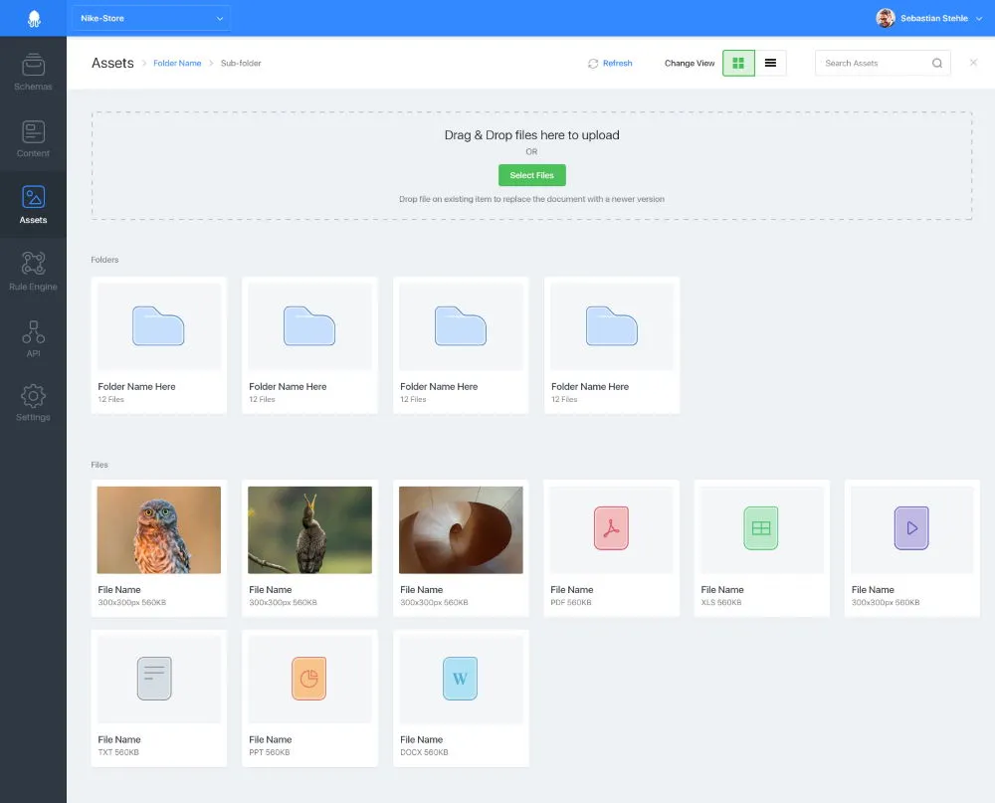This screenshot has width=995, height=803.
Task: Click the gray TXT file icon
Action: point(154,679)
